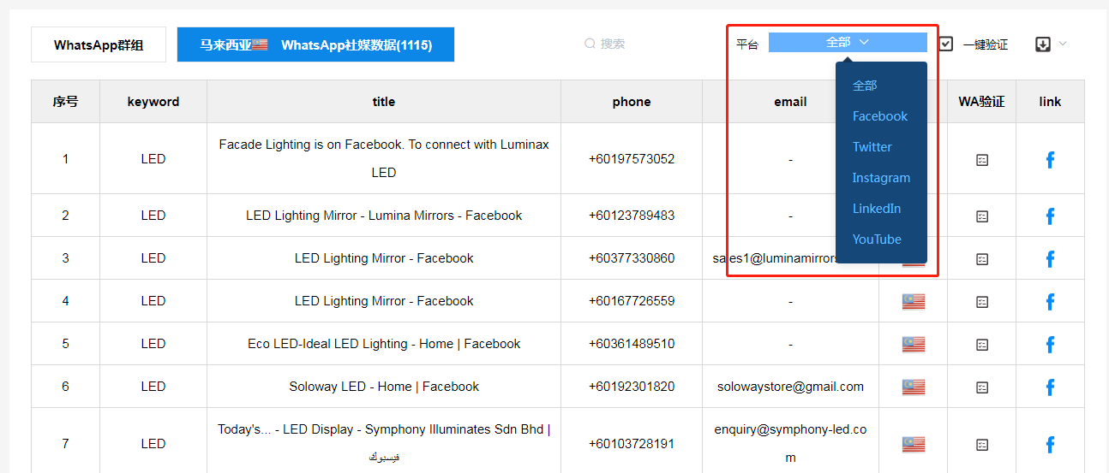Image resolution: width=1109 pixels, height=473 pixels.
Task: Click WA verify icon in row 5
Action: click(982, 345)
